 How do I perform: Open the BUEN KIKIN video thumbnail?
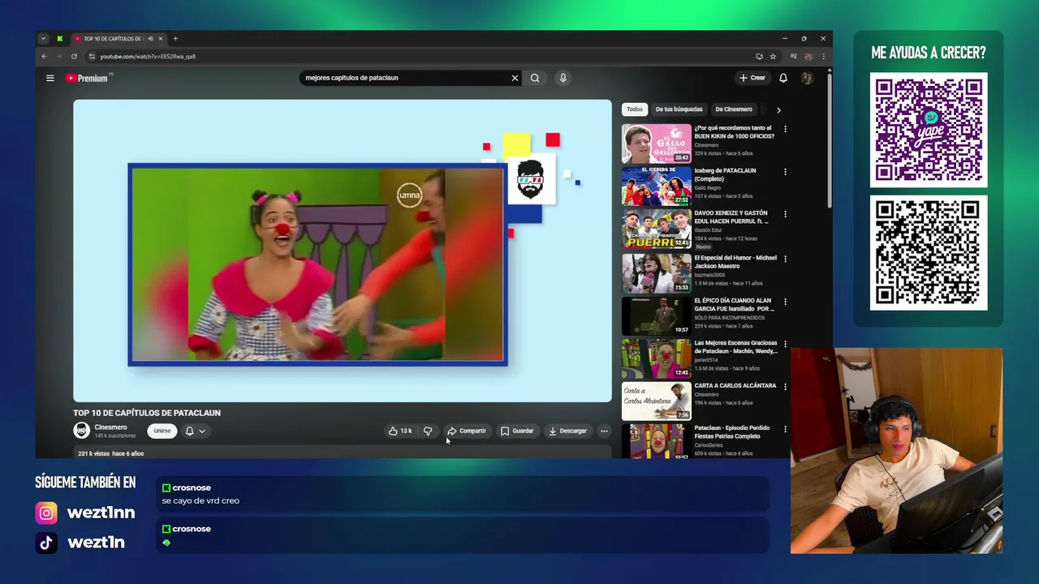click(657, 144)
